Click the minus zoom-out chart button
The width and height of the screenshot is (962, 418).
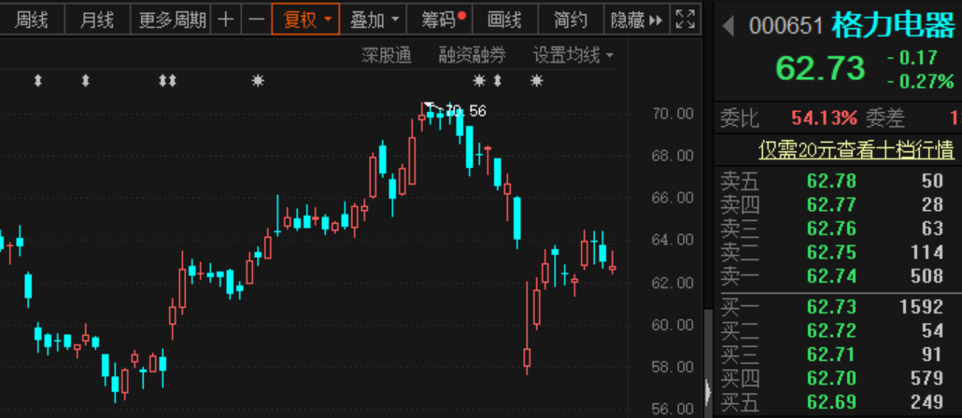[x=257, y=20]
